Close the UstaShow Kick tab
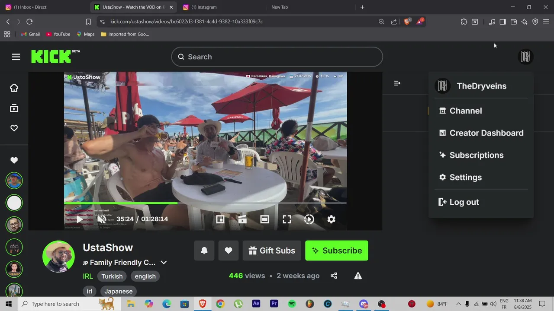Viewport: 554px width, 311px height. tap(171, 7)
